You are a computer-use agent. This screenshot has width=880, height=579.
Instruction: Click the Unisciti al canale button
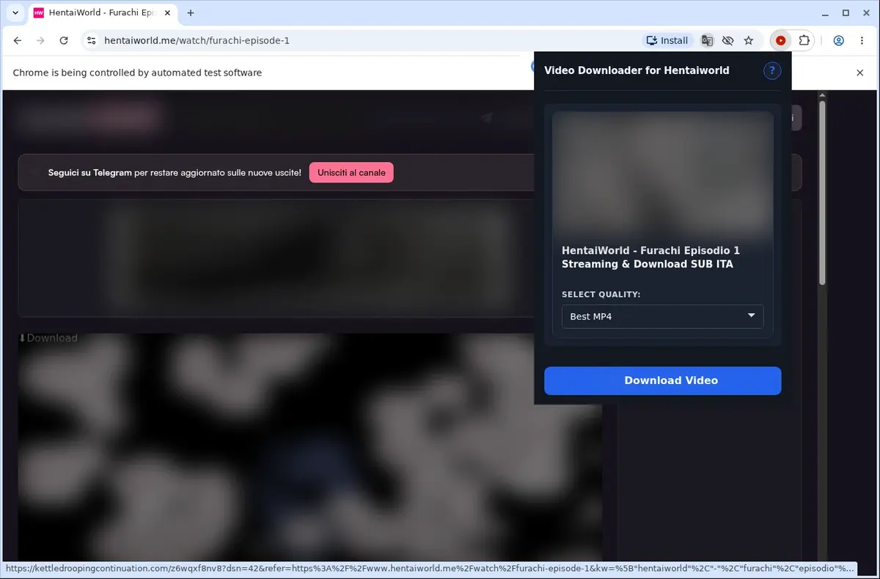351,172
